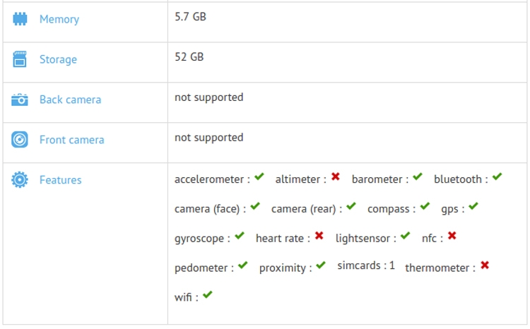Click the Storage SD card icon
The image size is (530, 329).
pos(20,59)
